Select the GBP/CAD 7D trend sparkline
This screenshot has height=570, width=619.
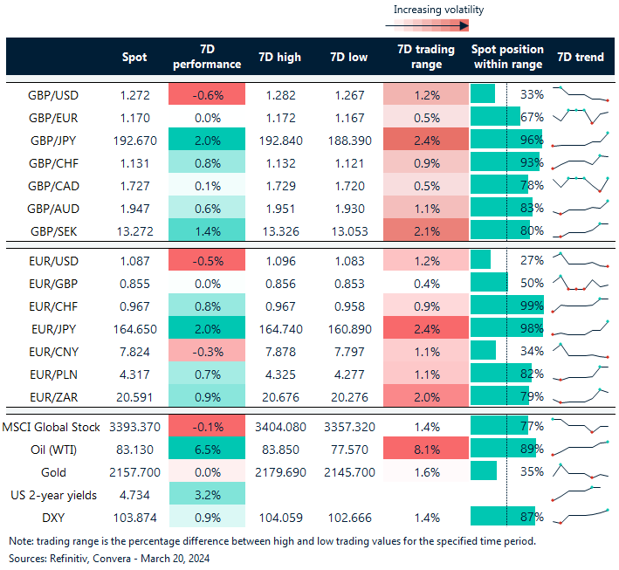click(581, 185)
